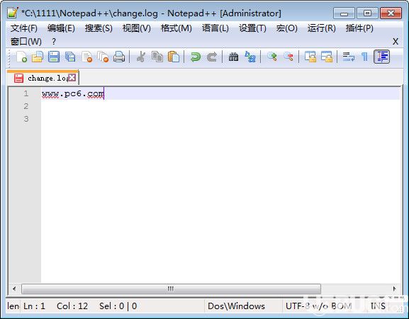The width and height of the screenshot is (409, 319).
Task: Toggle word wrap toolbar icon
Action: 348,57
